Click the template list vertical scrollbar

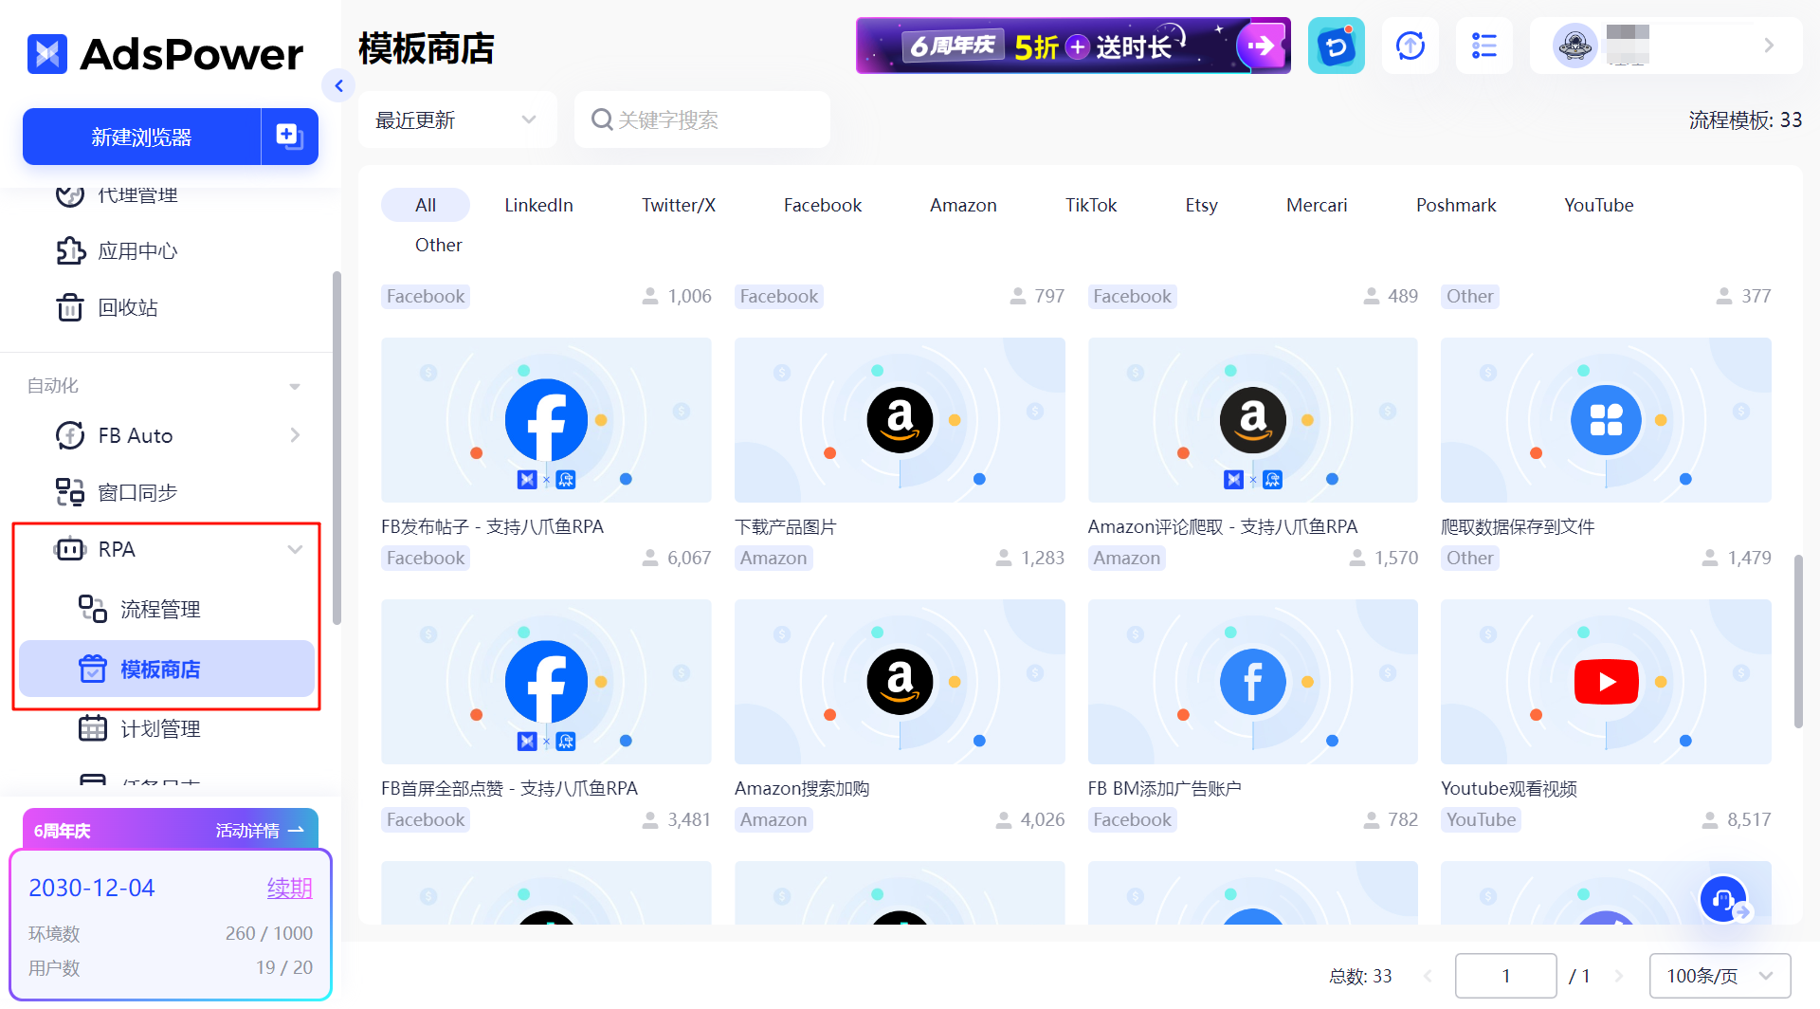(x=1798, y=642)
